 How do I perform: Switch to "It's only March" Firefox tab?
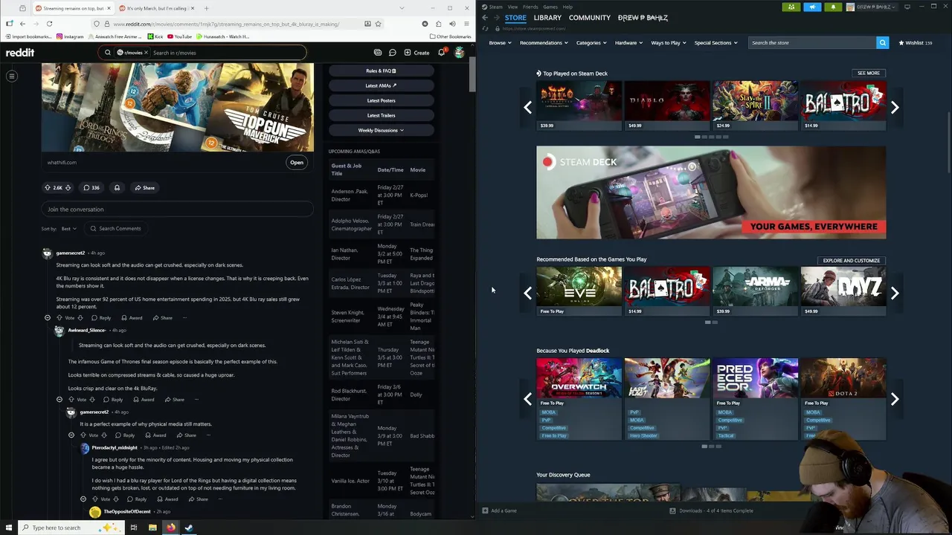point(157,8)
